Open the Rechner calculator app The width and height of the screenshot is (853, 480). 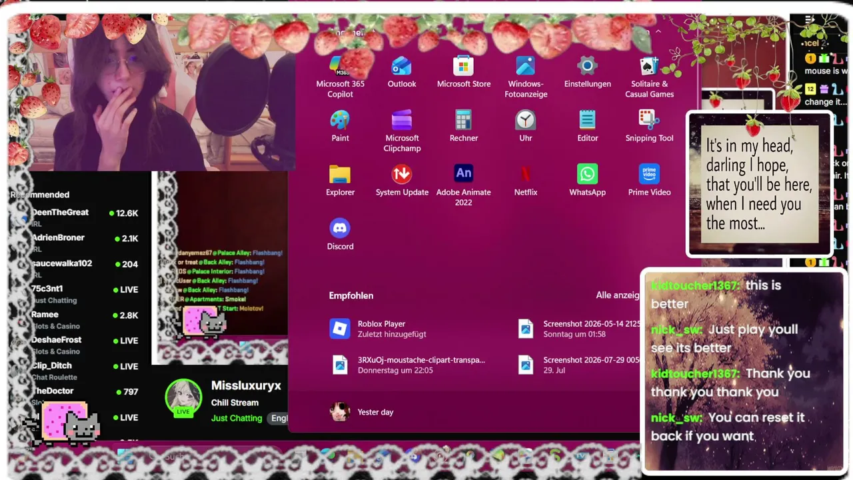[x=464, y=126]
